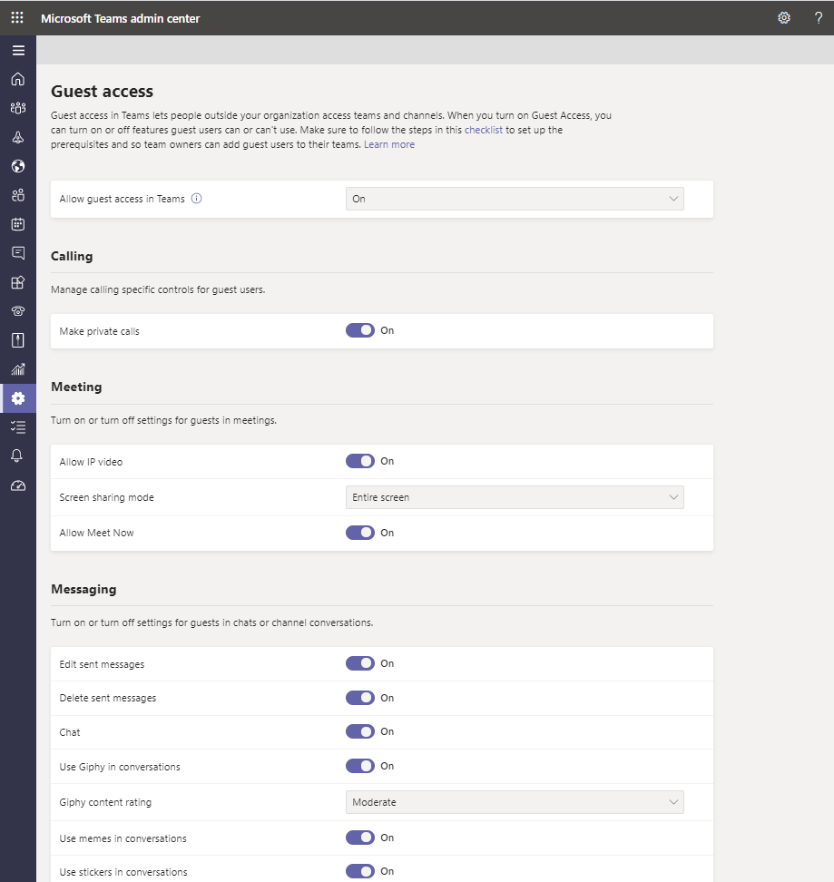Toggle Use stickers in conversations
Image resolution: width=834 pixels, height=882 pixels.
click(360, 871)
